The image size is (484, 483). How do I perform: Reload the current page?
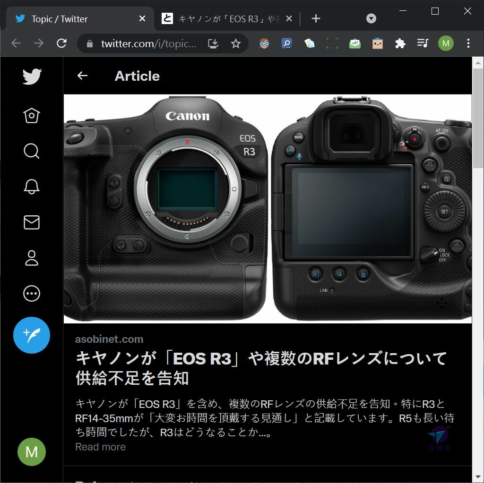pos(61,43)
